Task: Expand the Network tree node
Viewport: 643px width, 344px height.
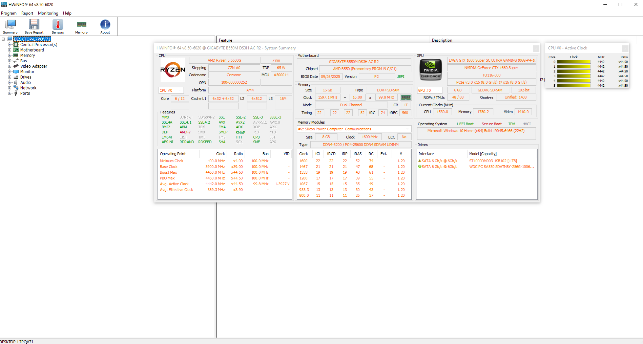Action: (10, 88)
